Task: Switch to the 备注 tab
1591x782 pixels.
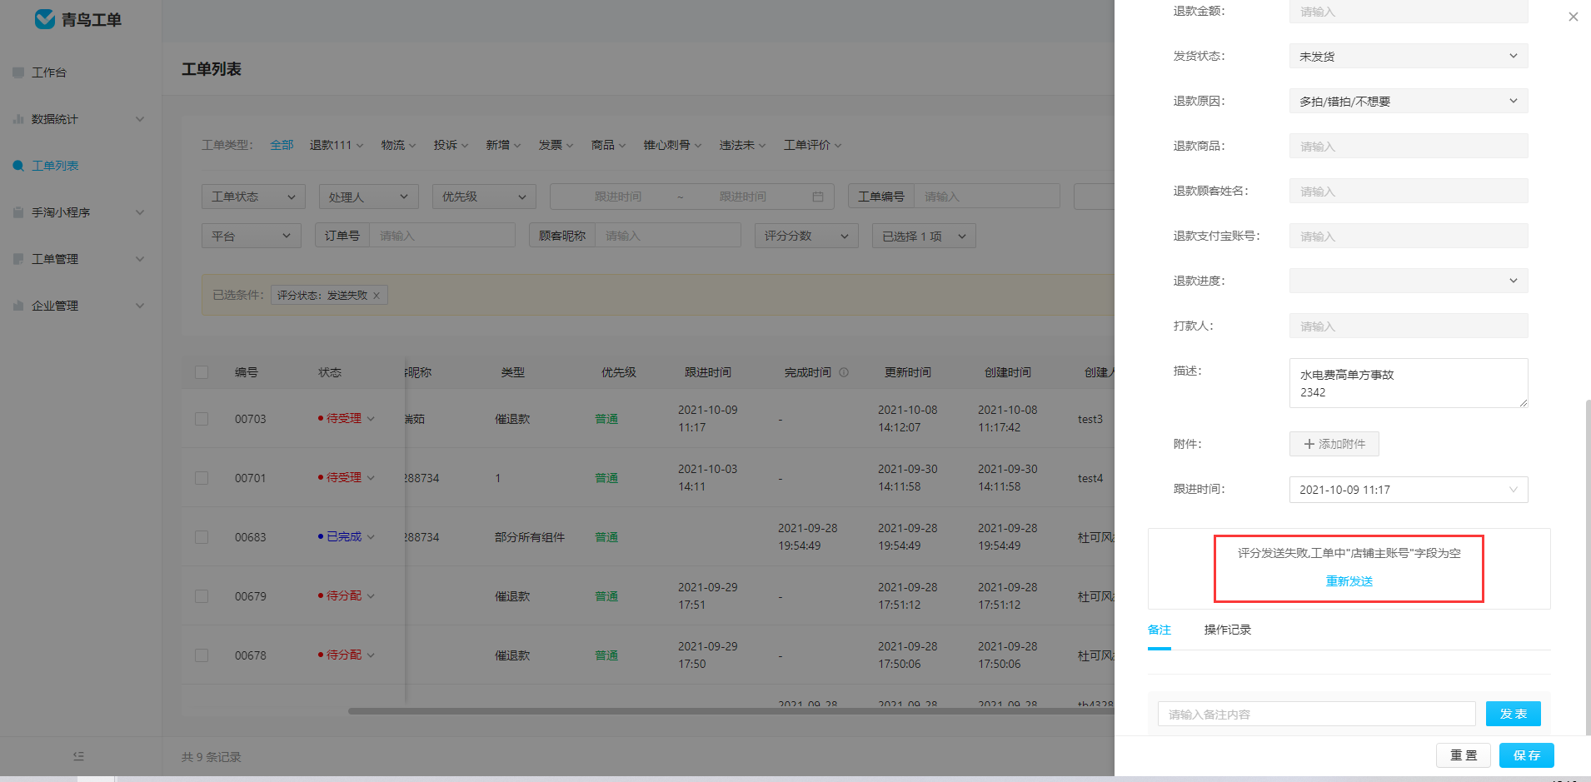Action: pos(1160,630)
